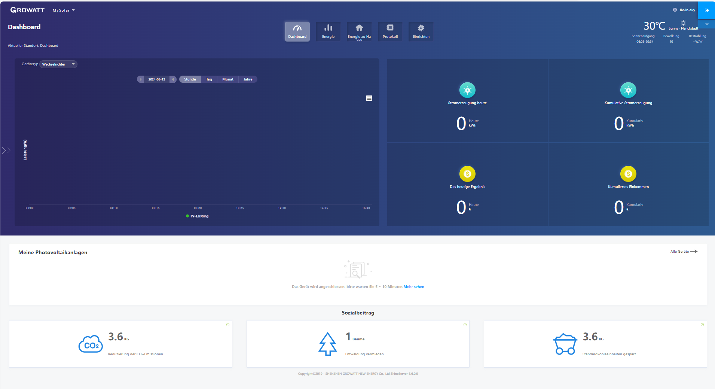Open the Protokoll navigation tab
The width and height of the screenshot is (715, 389).
(x=390, y=31)
